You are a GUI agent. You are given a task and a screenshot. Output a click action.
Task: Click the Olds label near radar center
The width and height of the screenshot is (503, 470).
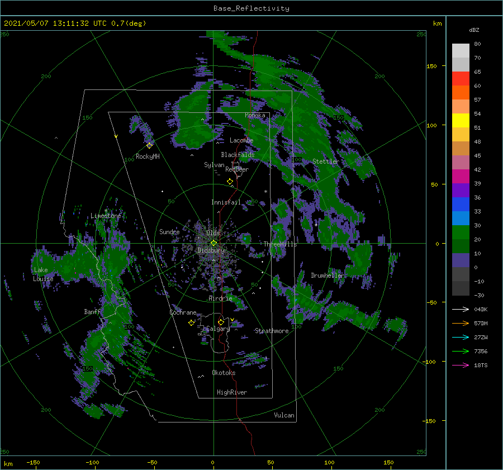213,233
